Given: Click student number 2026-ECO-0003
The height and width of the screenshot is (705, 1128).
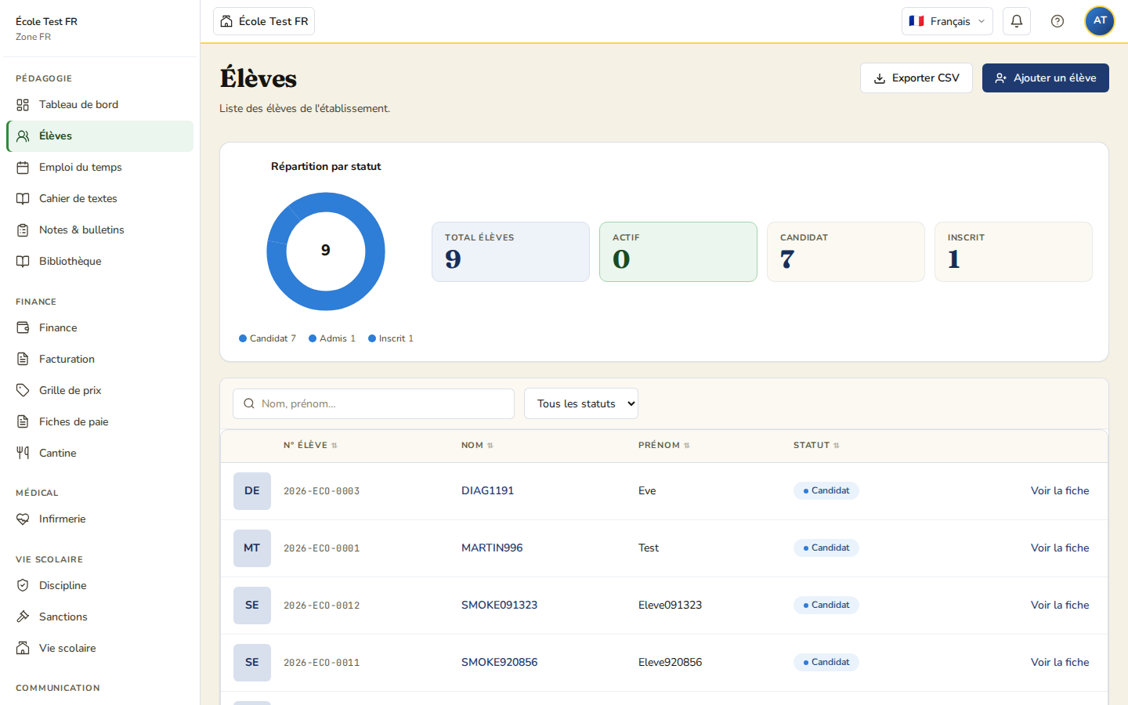Looking at the screenshot, I should pos(321,491).
